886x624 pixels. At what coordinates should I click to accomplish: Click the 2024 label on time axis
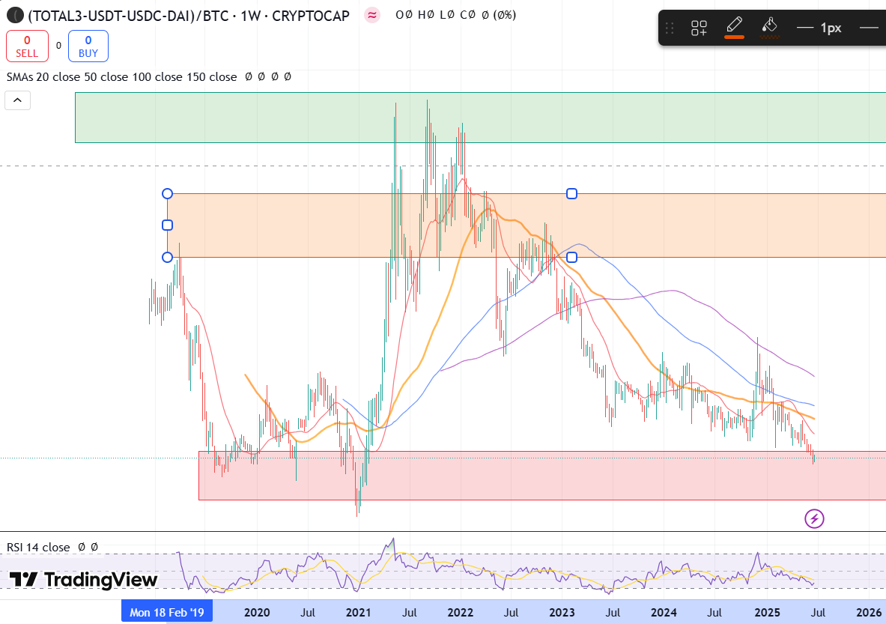(x=664, y=613)
